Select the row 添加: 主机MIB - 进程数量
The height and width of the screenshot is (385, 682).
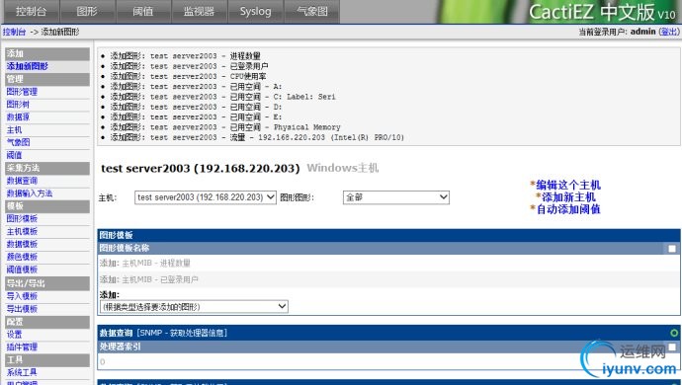pyautogui.click(x=388, y=263)
